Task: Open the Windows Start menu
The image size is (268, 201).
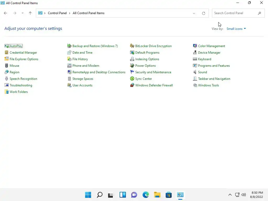Action: (88, 195)
